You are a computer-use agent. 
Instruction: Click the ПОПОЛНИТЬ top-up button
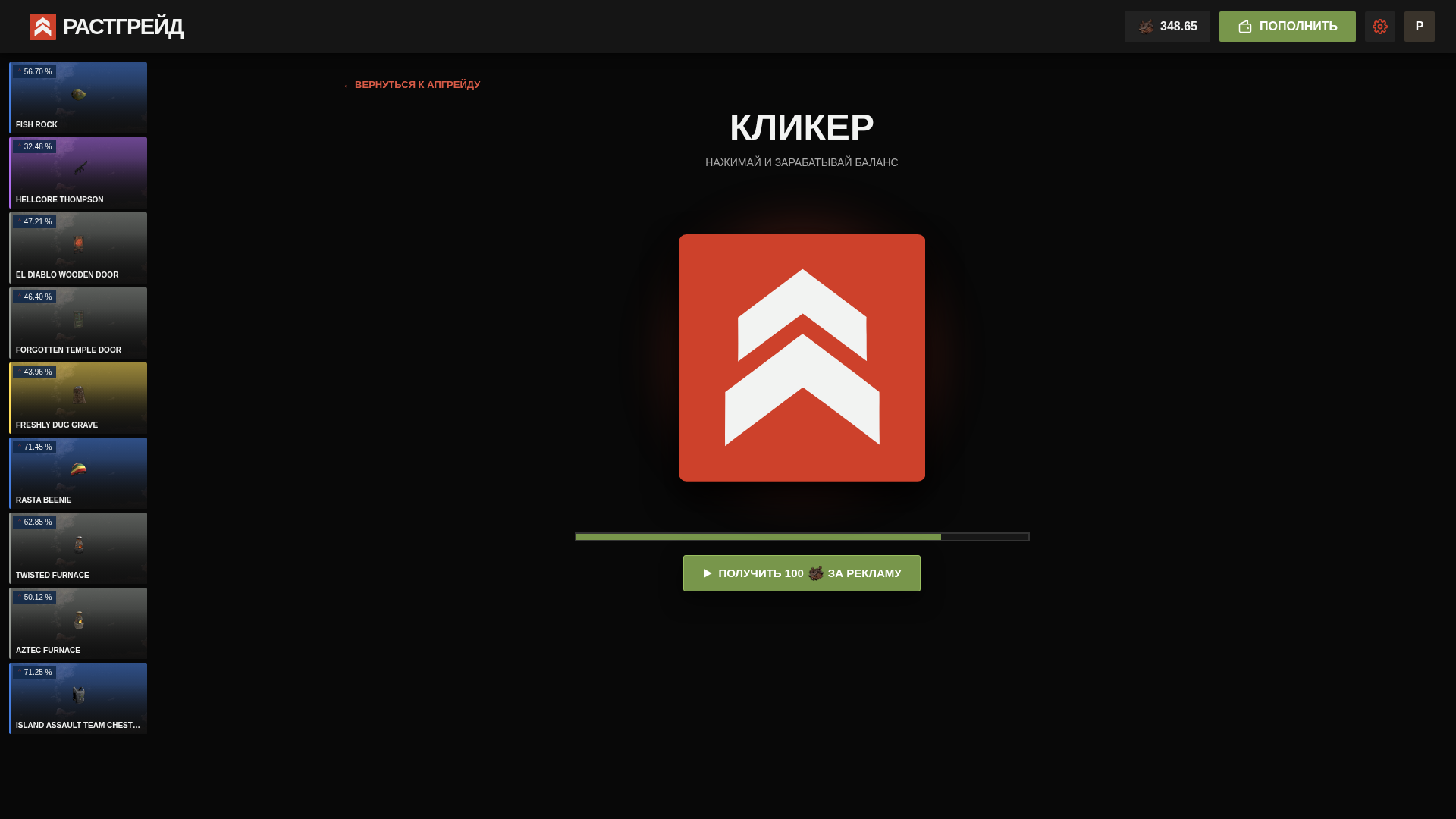click(1288, 27)
